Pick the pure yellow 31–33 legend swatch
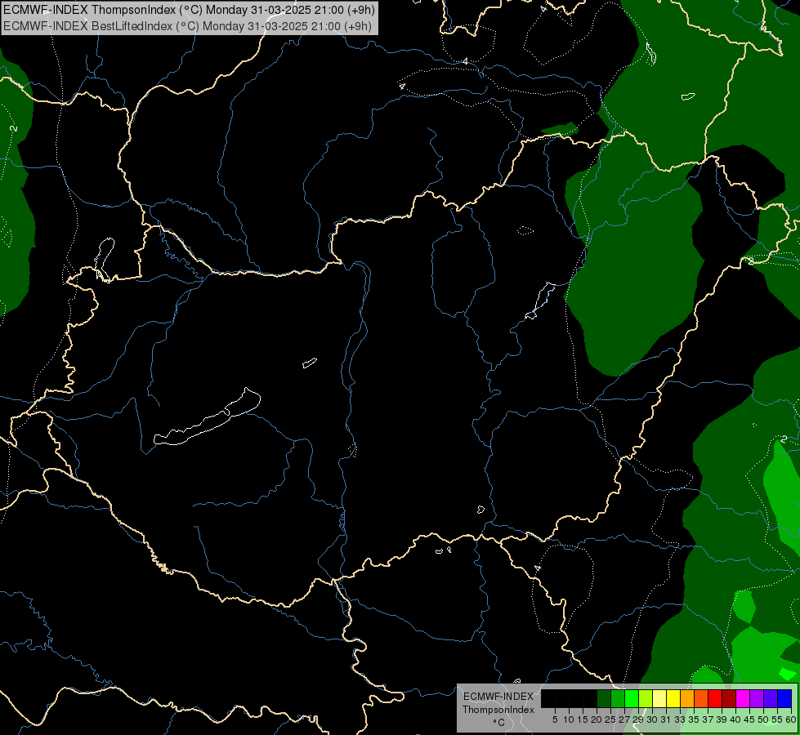The height and width of the screenshot is (735, 800). (673, 698)
